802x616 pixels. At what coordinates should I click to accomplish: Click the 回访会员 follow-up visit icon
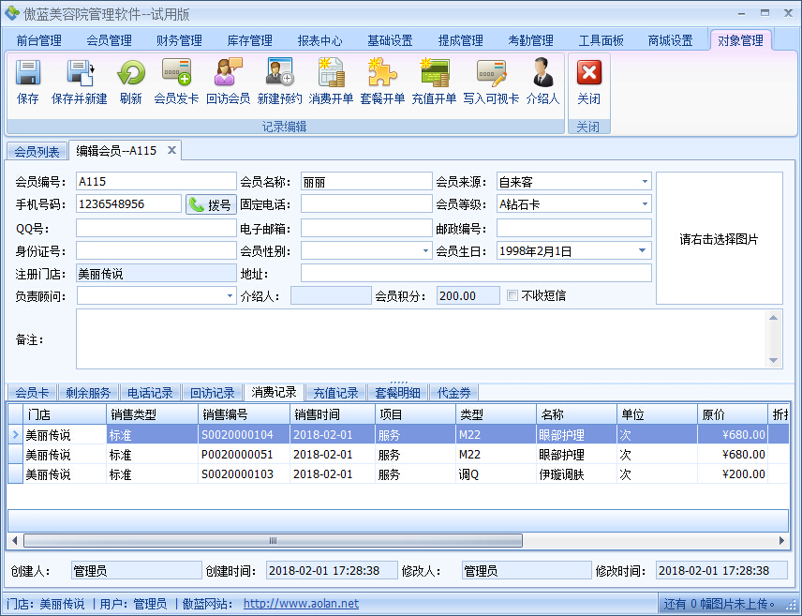pyautogui.click(x=229, y=80)
